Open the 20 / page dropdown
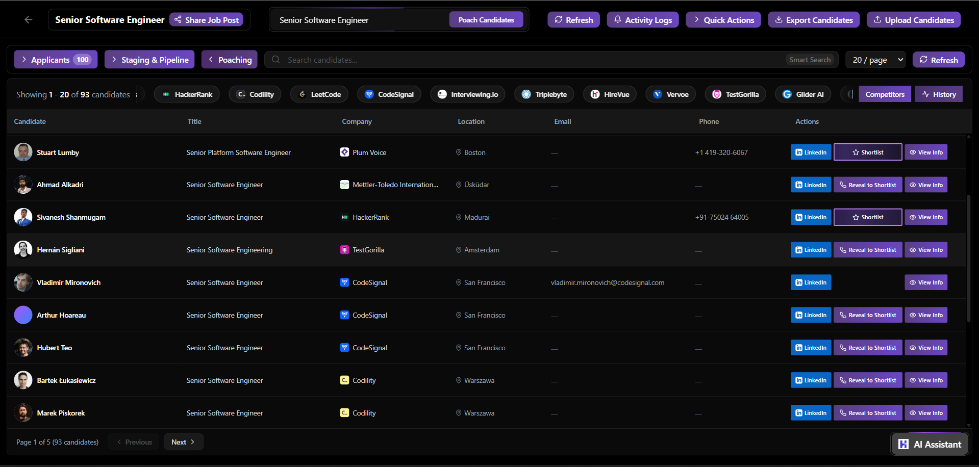Image resolution: width=979 pixels, height=467 pixels. tap(876, 60)
